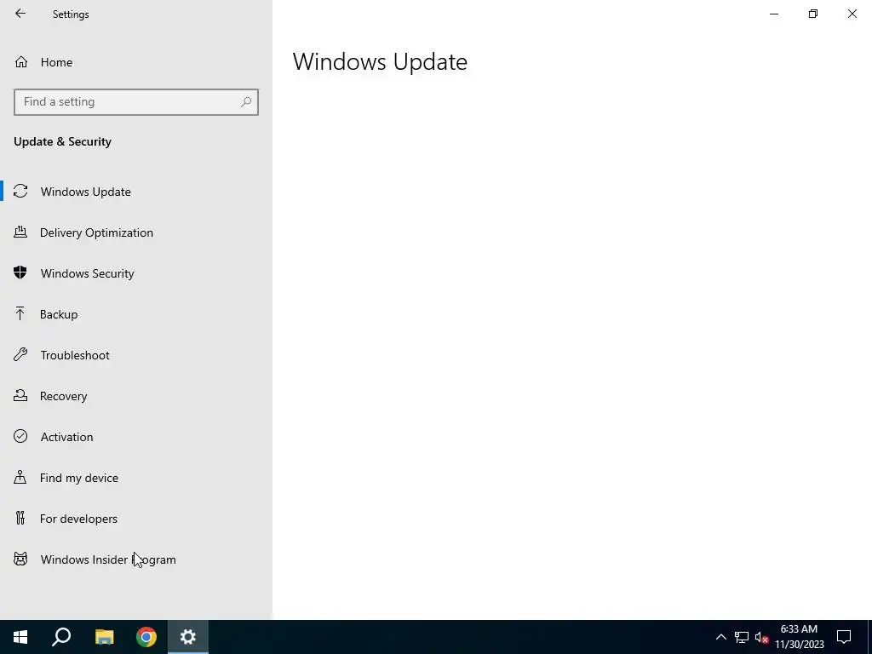Select Windows Update in sidebar

[86, 192]
